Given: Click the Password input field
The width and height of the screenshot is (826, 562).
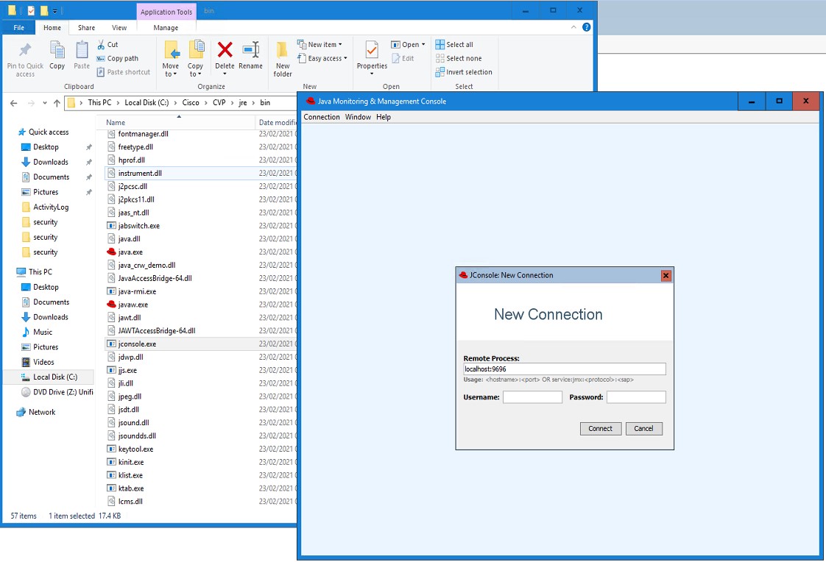Looking at the screenshot, I should click(x=636, y=397).
